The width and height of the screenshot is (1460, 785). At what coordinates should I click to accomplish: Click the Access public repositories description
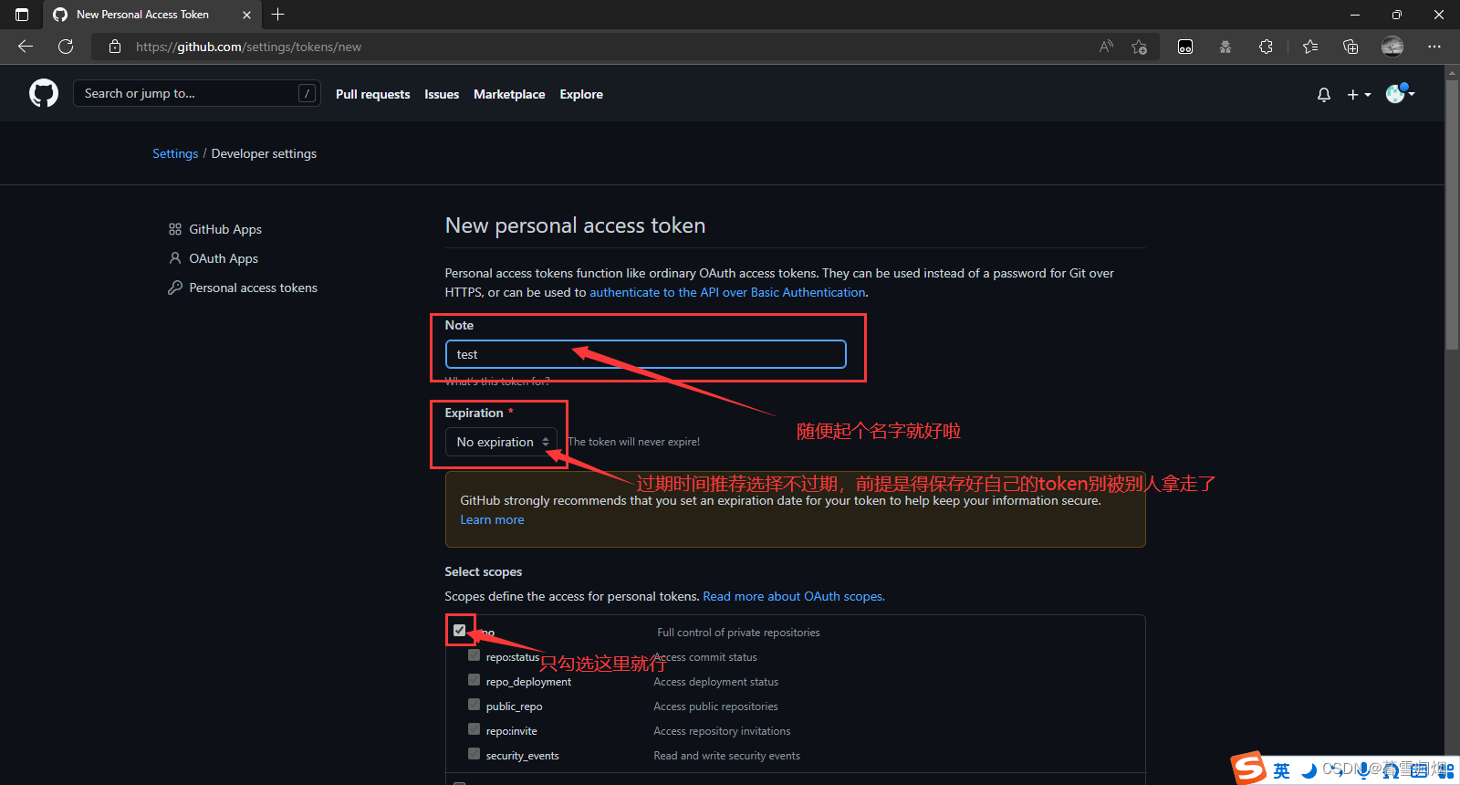[x=715, y=706]
